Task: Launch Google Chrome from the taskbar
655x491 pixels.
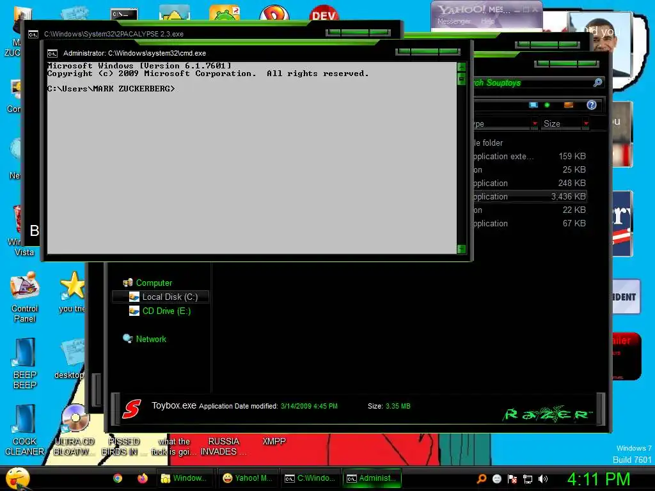Action: pos(118,478)
